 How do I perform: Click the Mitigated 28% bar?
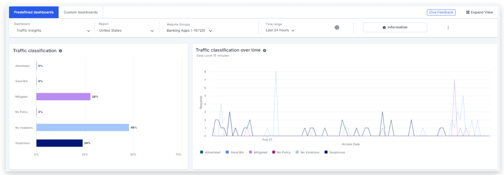(63, 97)
